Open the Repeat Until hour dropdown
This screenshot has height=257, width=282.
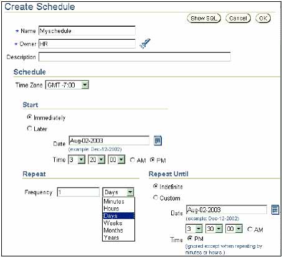pos(194,229)
